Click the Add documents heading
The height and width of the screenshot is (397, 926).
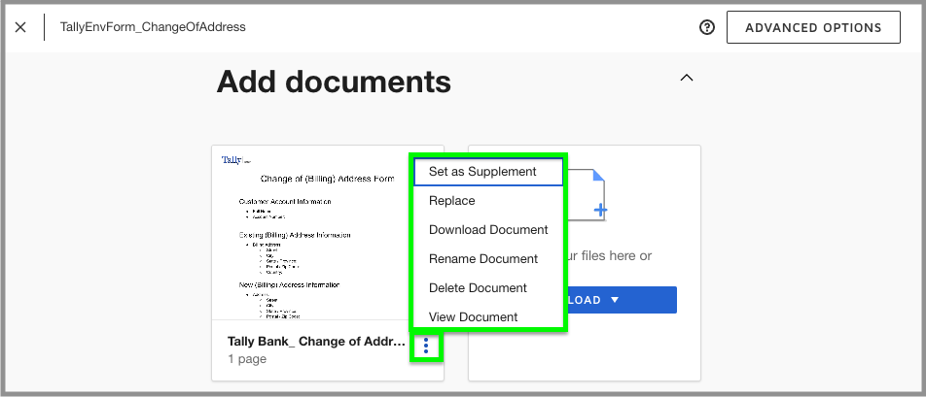click(334, 82)
